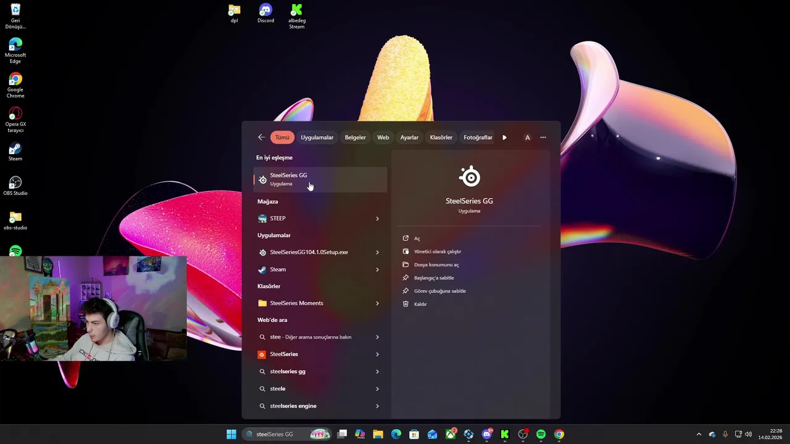The width and height of the screenshot is (790, 444).
Task: Click the taskbar search box
Action: coord(288,434)
